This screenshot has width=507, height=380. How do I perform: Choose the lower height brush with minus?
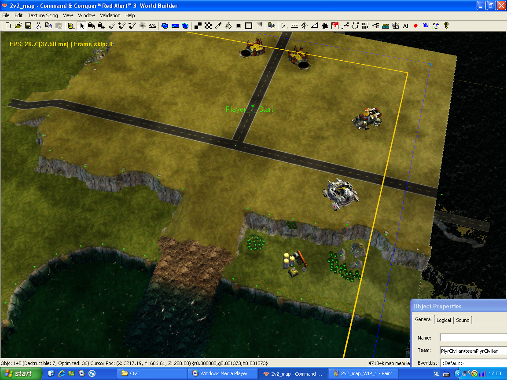[132, 26]
